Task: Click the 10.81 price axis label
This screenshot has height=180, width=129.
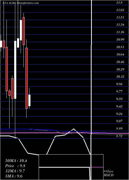Action: click(x=120, y=47)
